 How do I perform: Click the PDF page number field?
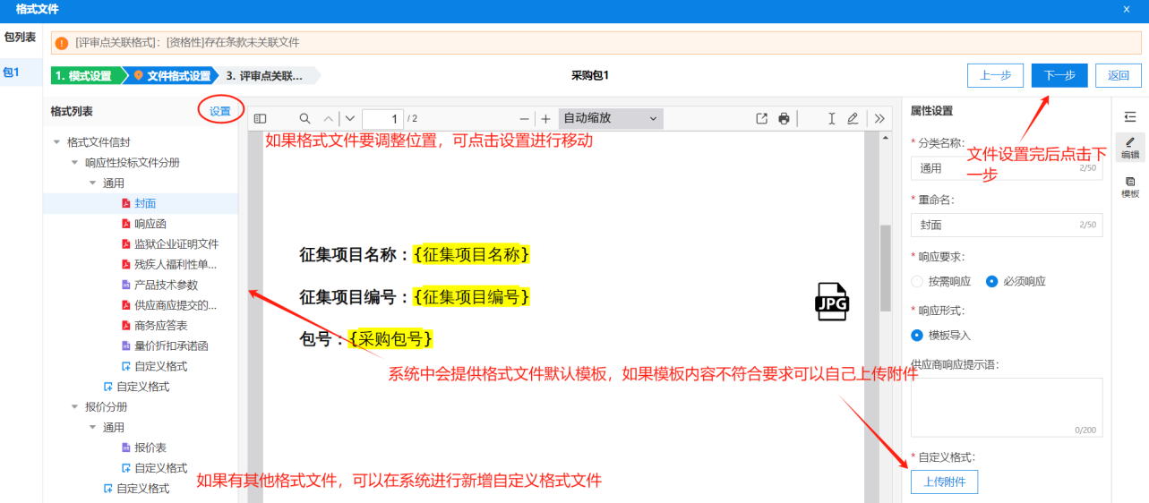coord(382,118)
